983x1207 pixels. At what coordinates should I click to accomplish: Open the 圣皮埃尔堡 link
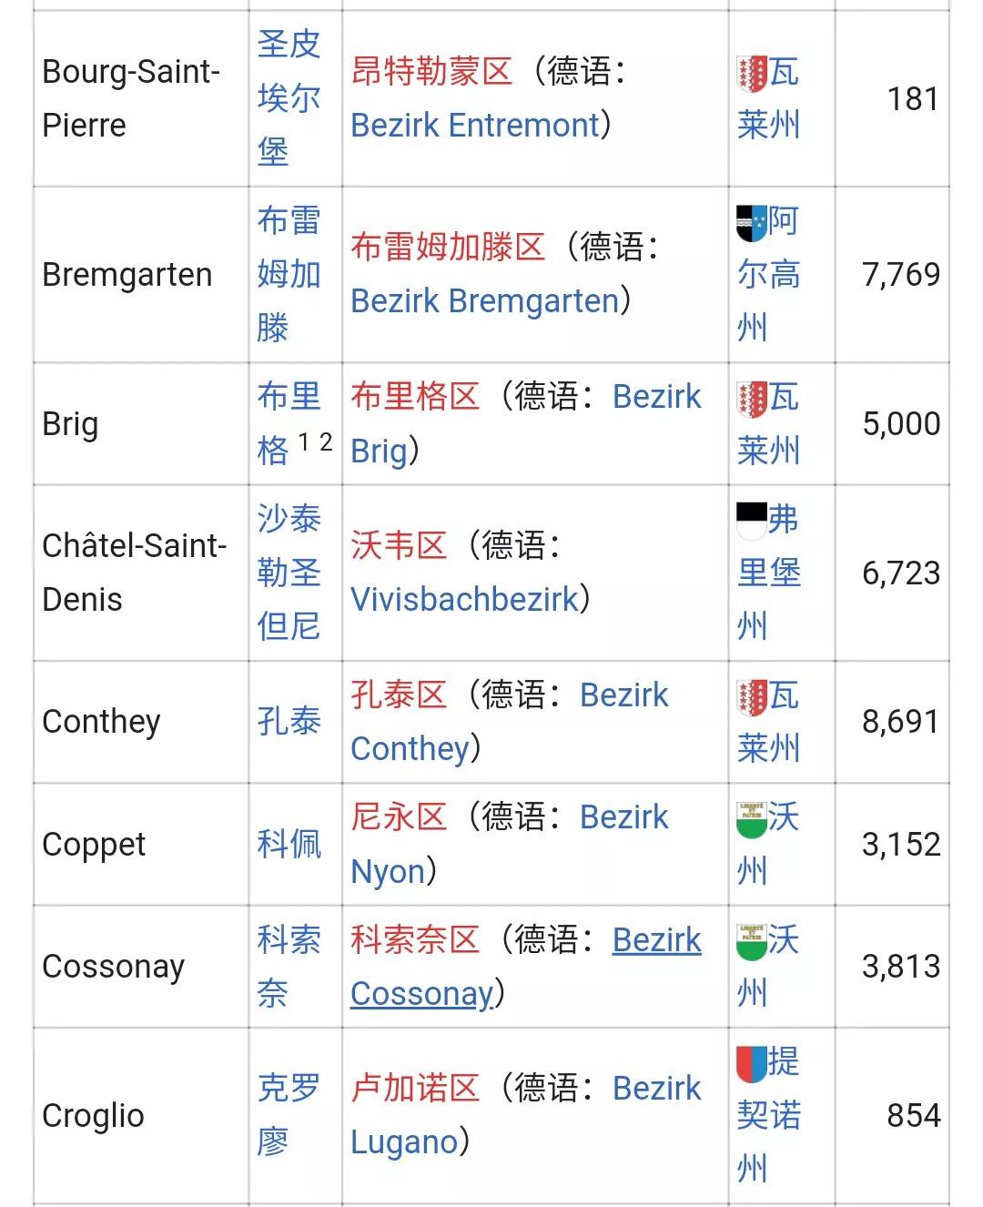[289, 97]
